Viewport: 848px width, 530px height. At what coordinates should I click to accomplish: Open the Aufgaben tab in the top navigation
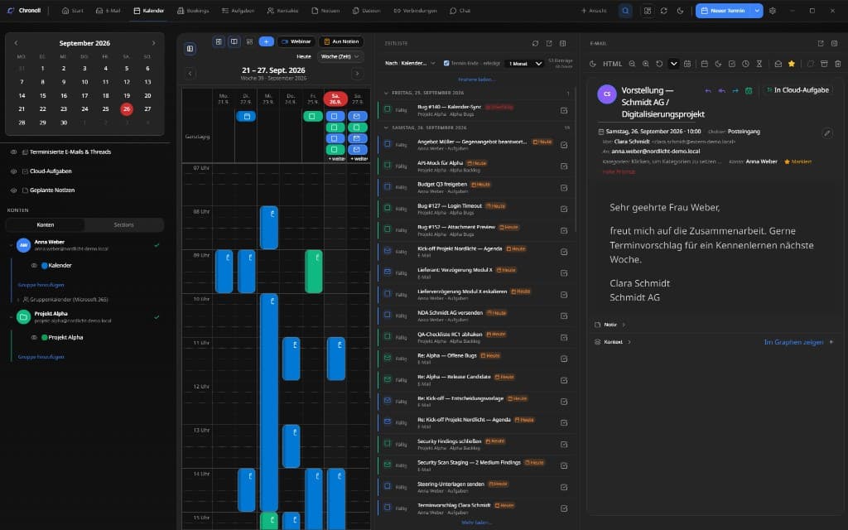tap(238, 11)
